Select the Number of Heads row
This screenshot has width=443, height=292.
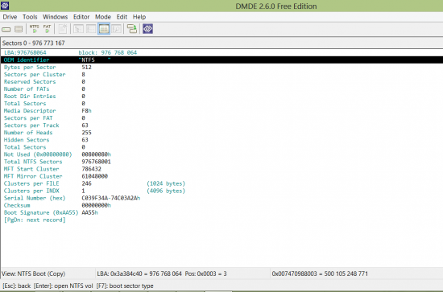click(x=221, y=133)
